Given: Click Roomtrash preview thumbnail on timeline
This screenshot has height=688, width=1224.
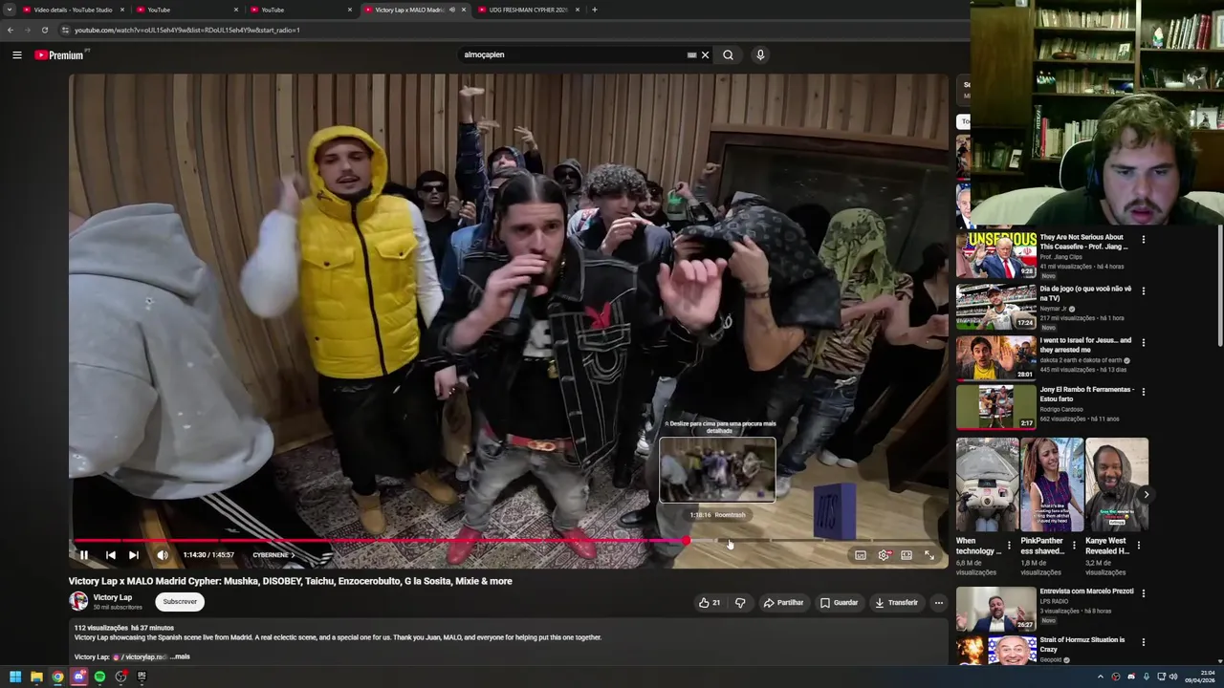Looking at the screenshot, I should point(717,470).
